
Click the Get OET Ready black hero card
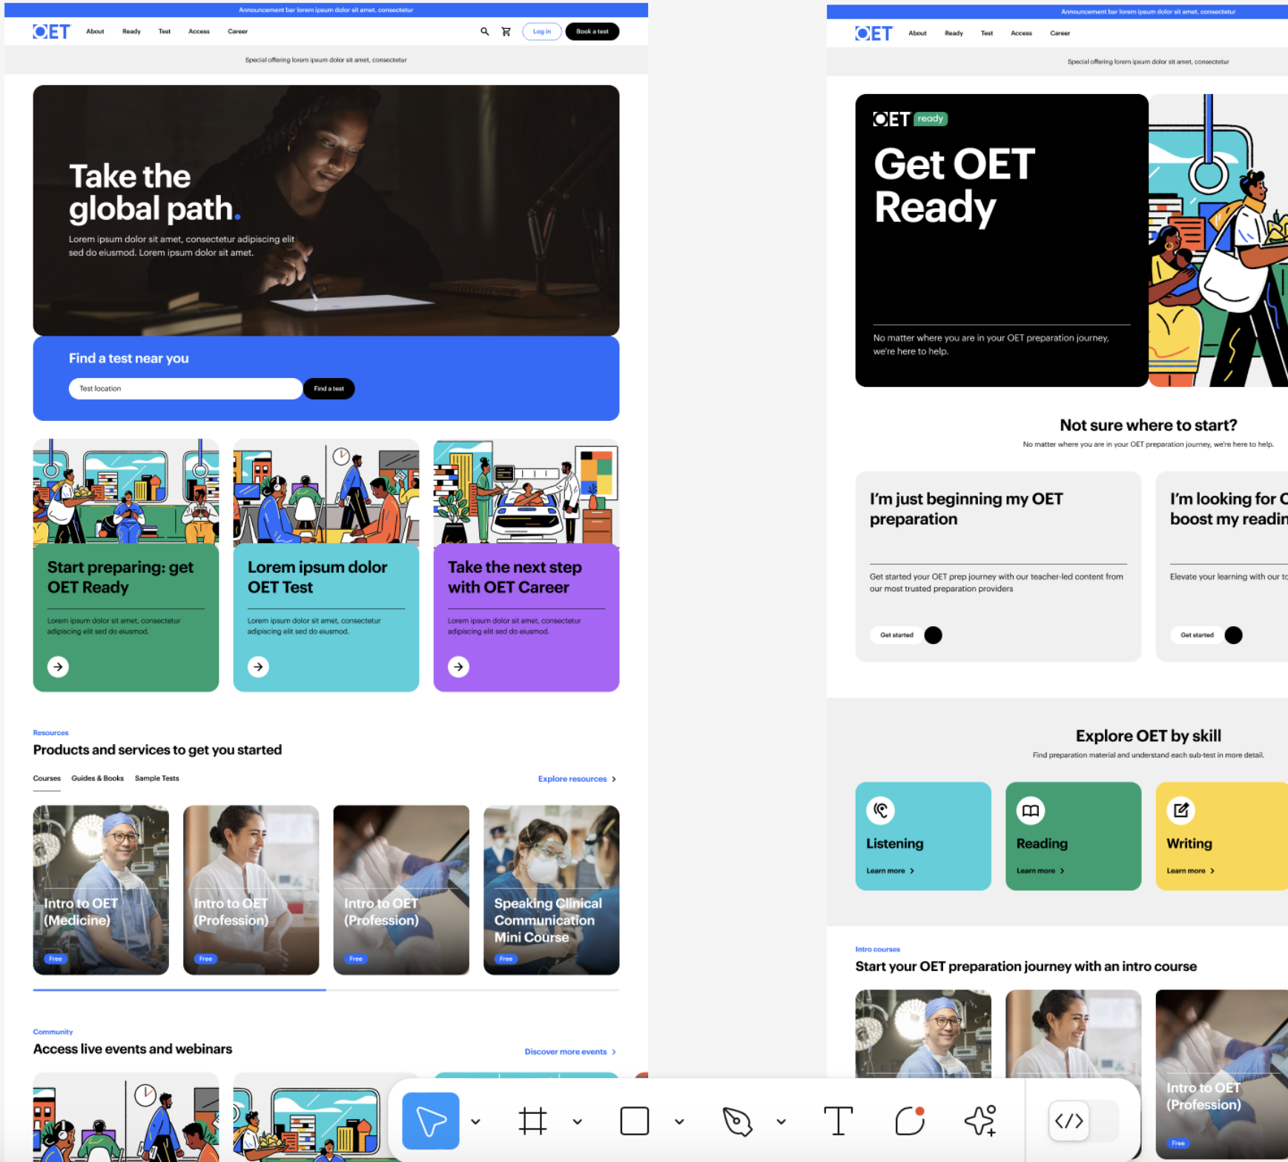tap(1002, 240)
